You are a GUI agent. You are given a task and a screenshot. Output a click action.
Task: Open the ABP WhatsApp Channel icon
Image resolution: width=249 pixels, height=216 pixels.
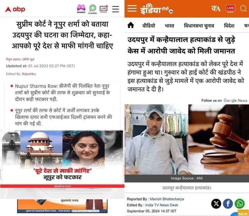(x=93, y=9)
